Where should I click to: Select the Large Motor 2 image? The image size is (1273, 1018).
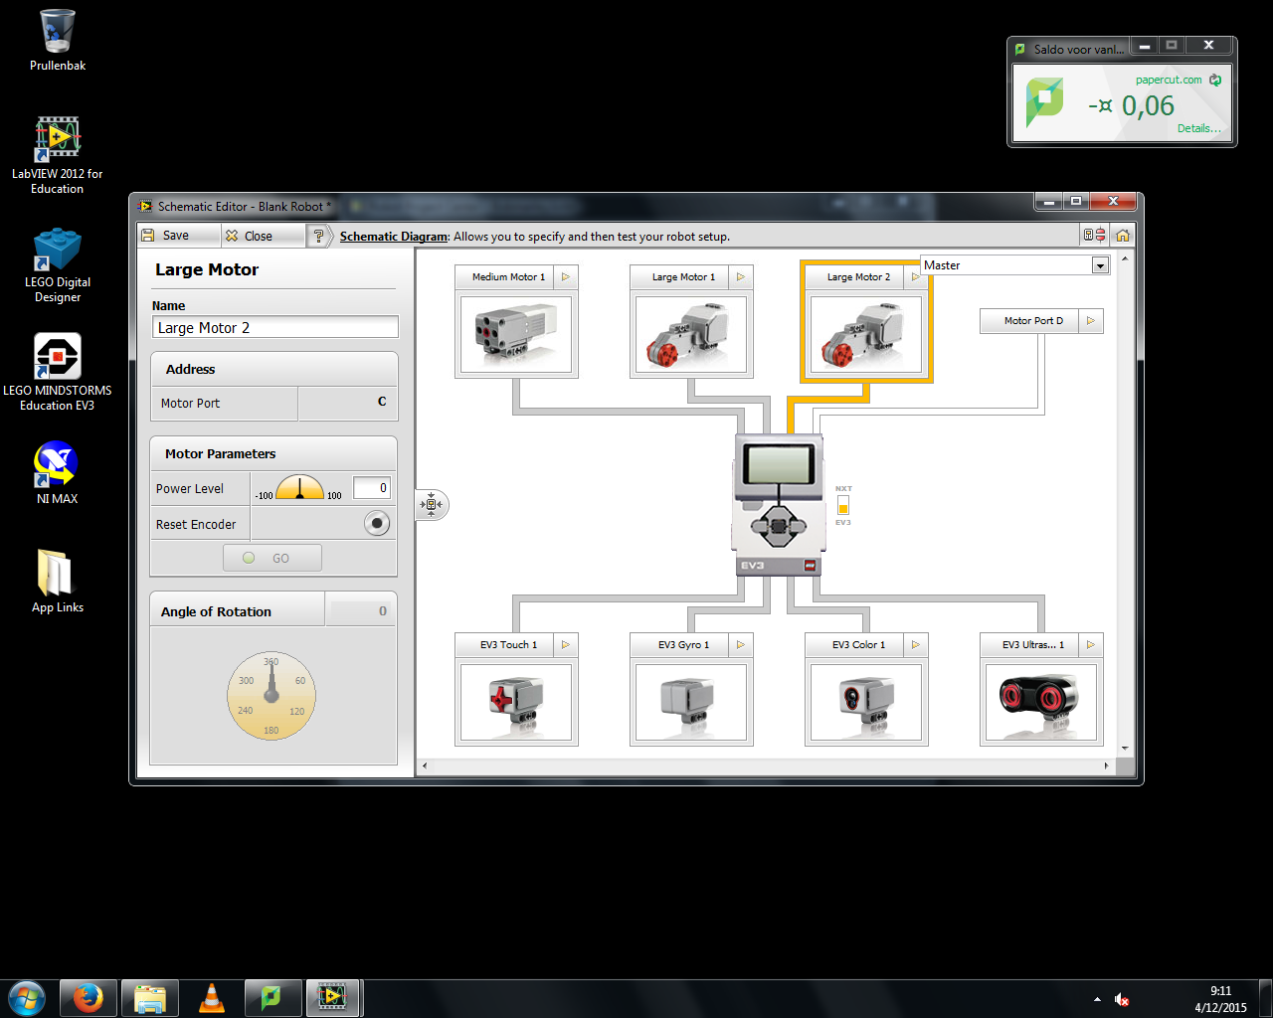click(866, 334)
